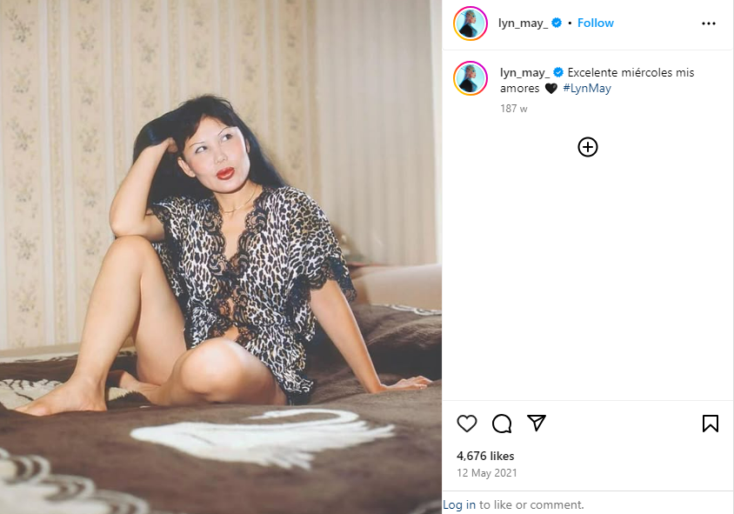The image size is (734, 514).
Task: Click the post photo
Action: tap(221, 257)
